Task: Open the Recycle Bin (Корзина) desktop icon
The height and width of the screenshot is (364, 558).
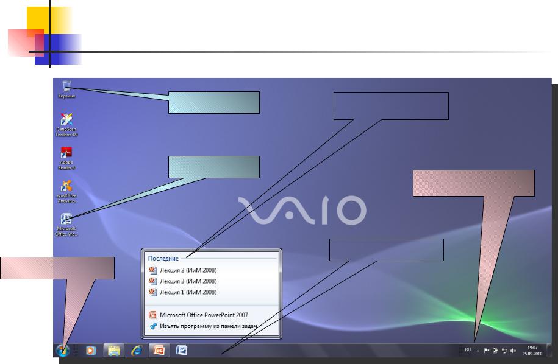Action: click(x=66, y=89)
